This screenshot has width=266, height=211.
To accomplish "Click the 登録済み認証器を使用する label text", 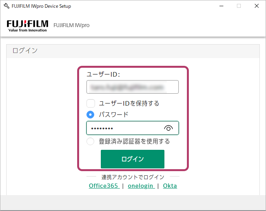I will 134,141.
